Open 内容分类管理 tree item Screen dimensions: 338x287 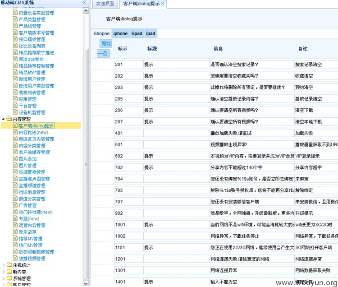[32, 146]
